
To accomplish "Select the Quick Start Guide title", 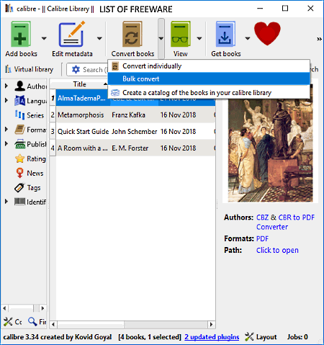I will coord(84,132).
